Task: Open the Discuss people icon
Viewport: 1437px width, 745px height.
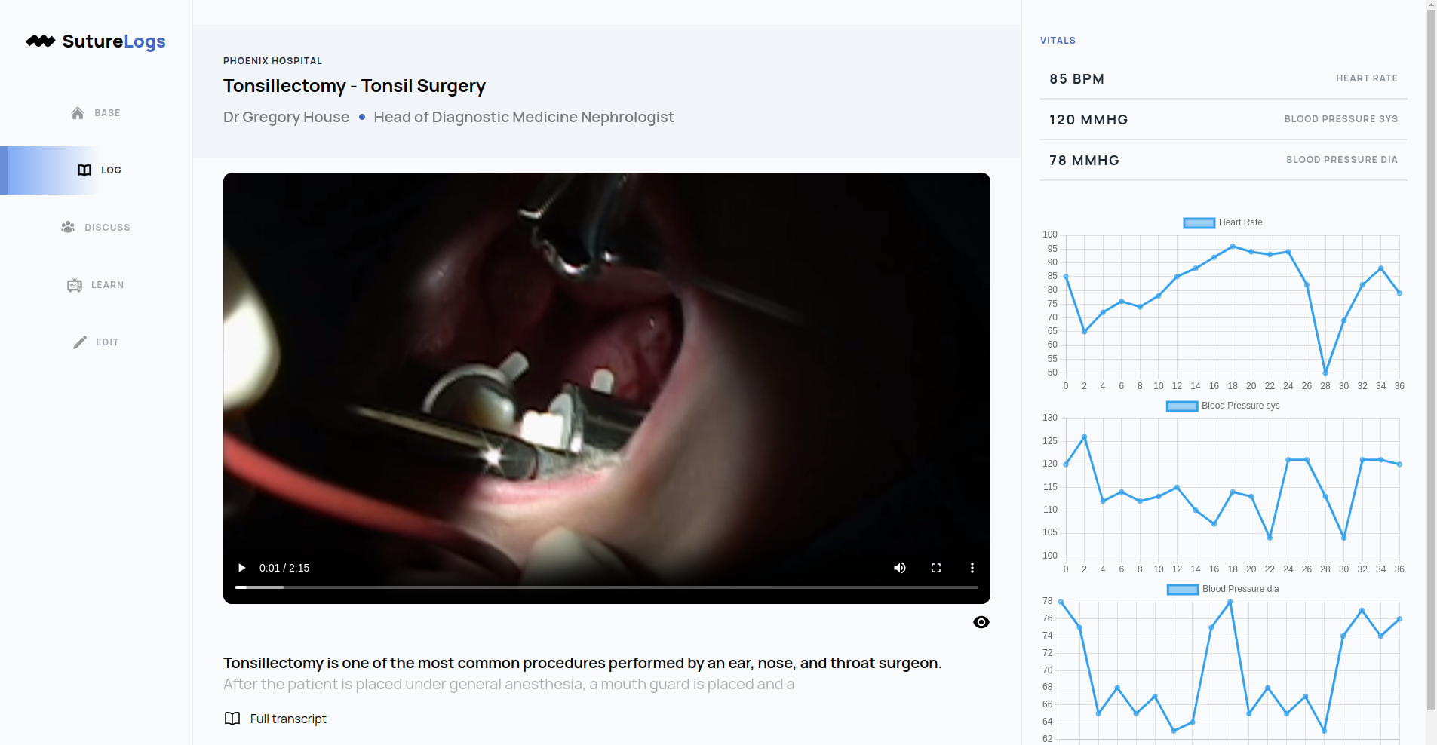Action: pos(68,228)
